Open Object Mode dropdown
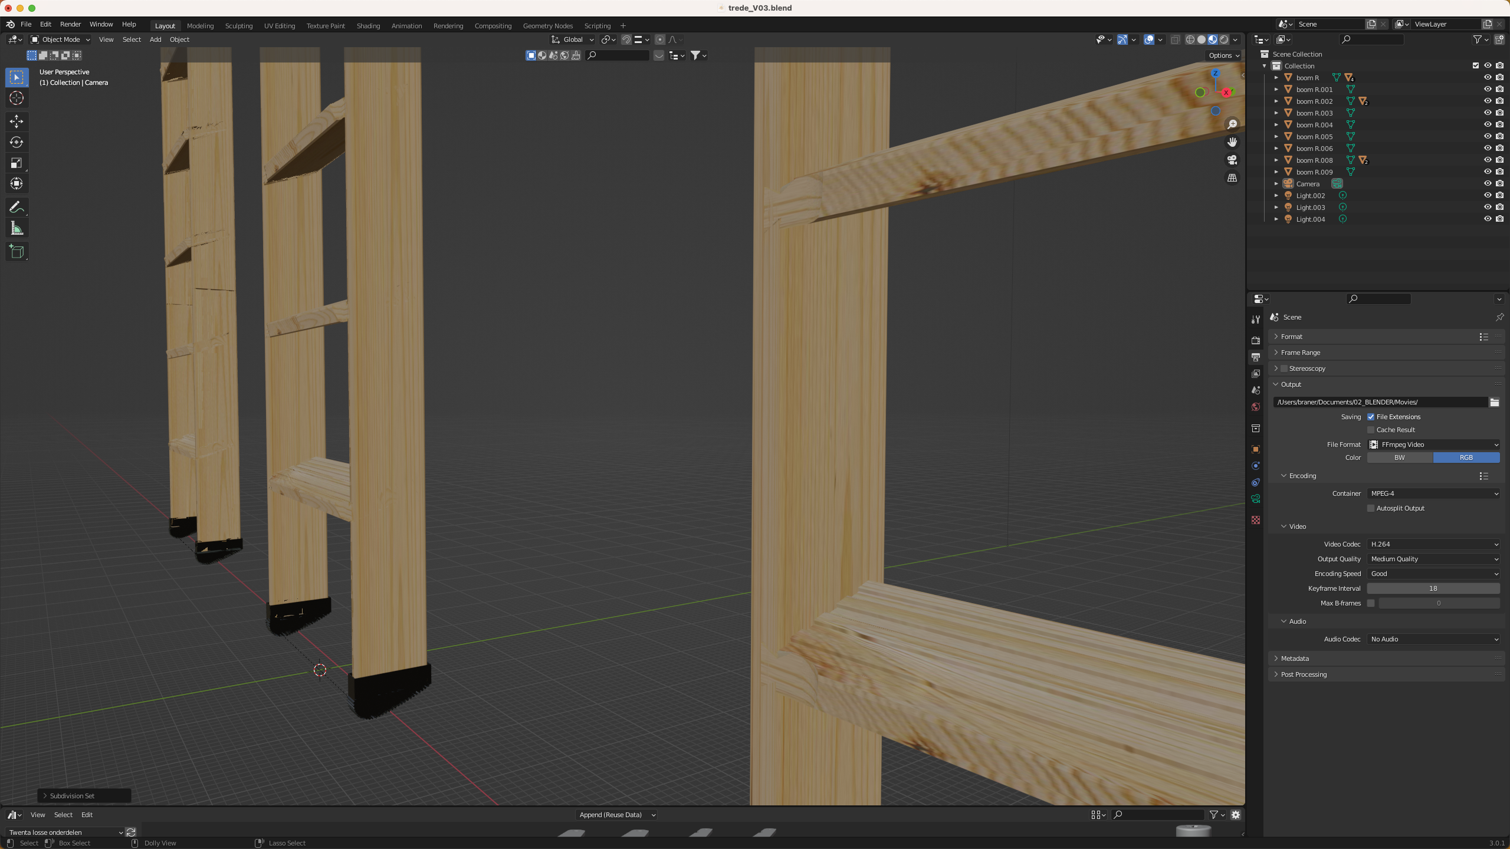Viewport: 1510px width, 849px height. click(x=60, y=40)
